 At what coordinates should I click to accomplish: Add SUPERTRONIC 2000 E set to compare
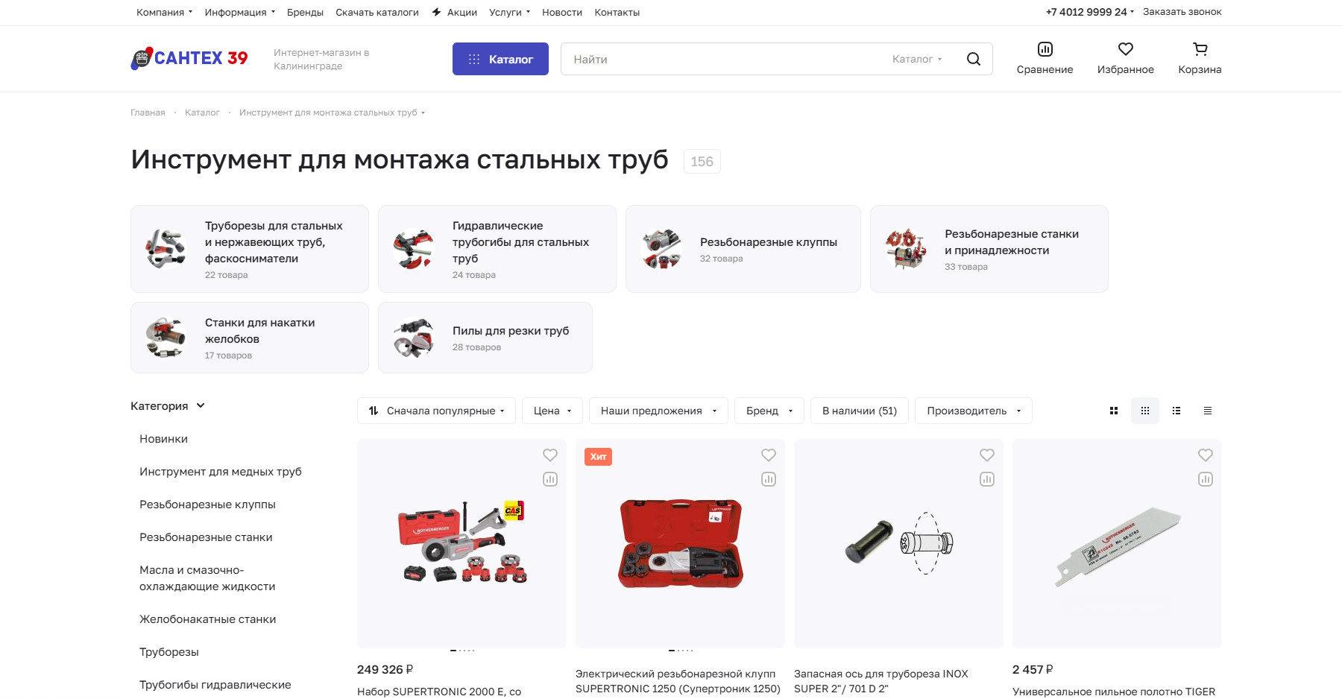pyautogui.click(x=550, y=479)
